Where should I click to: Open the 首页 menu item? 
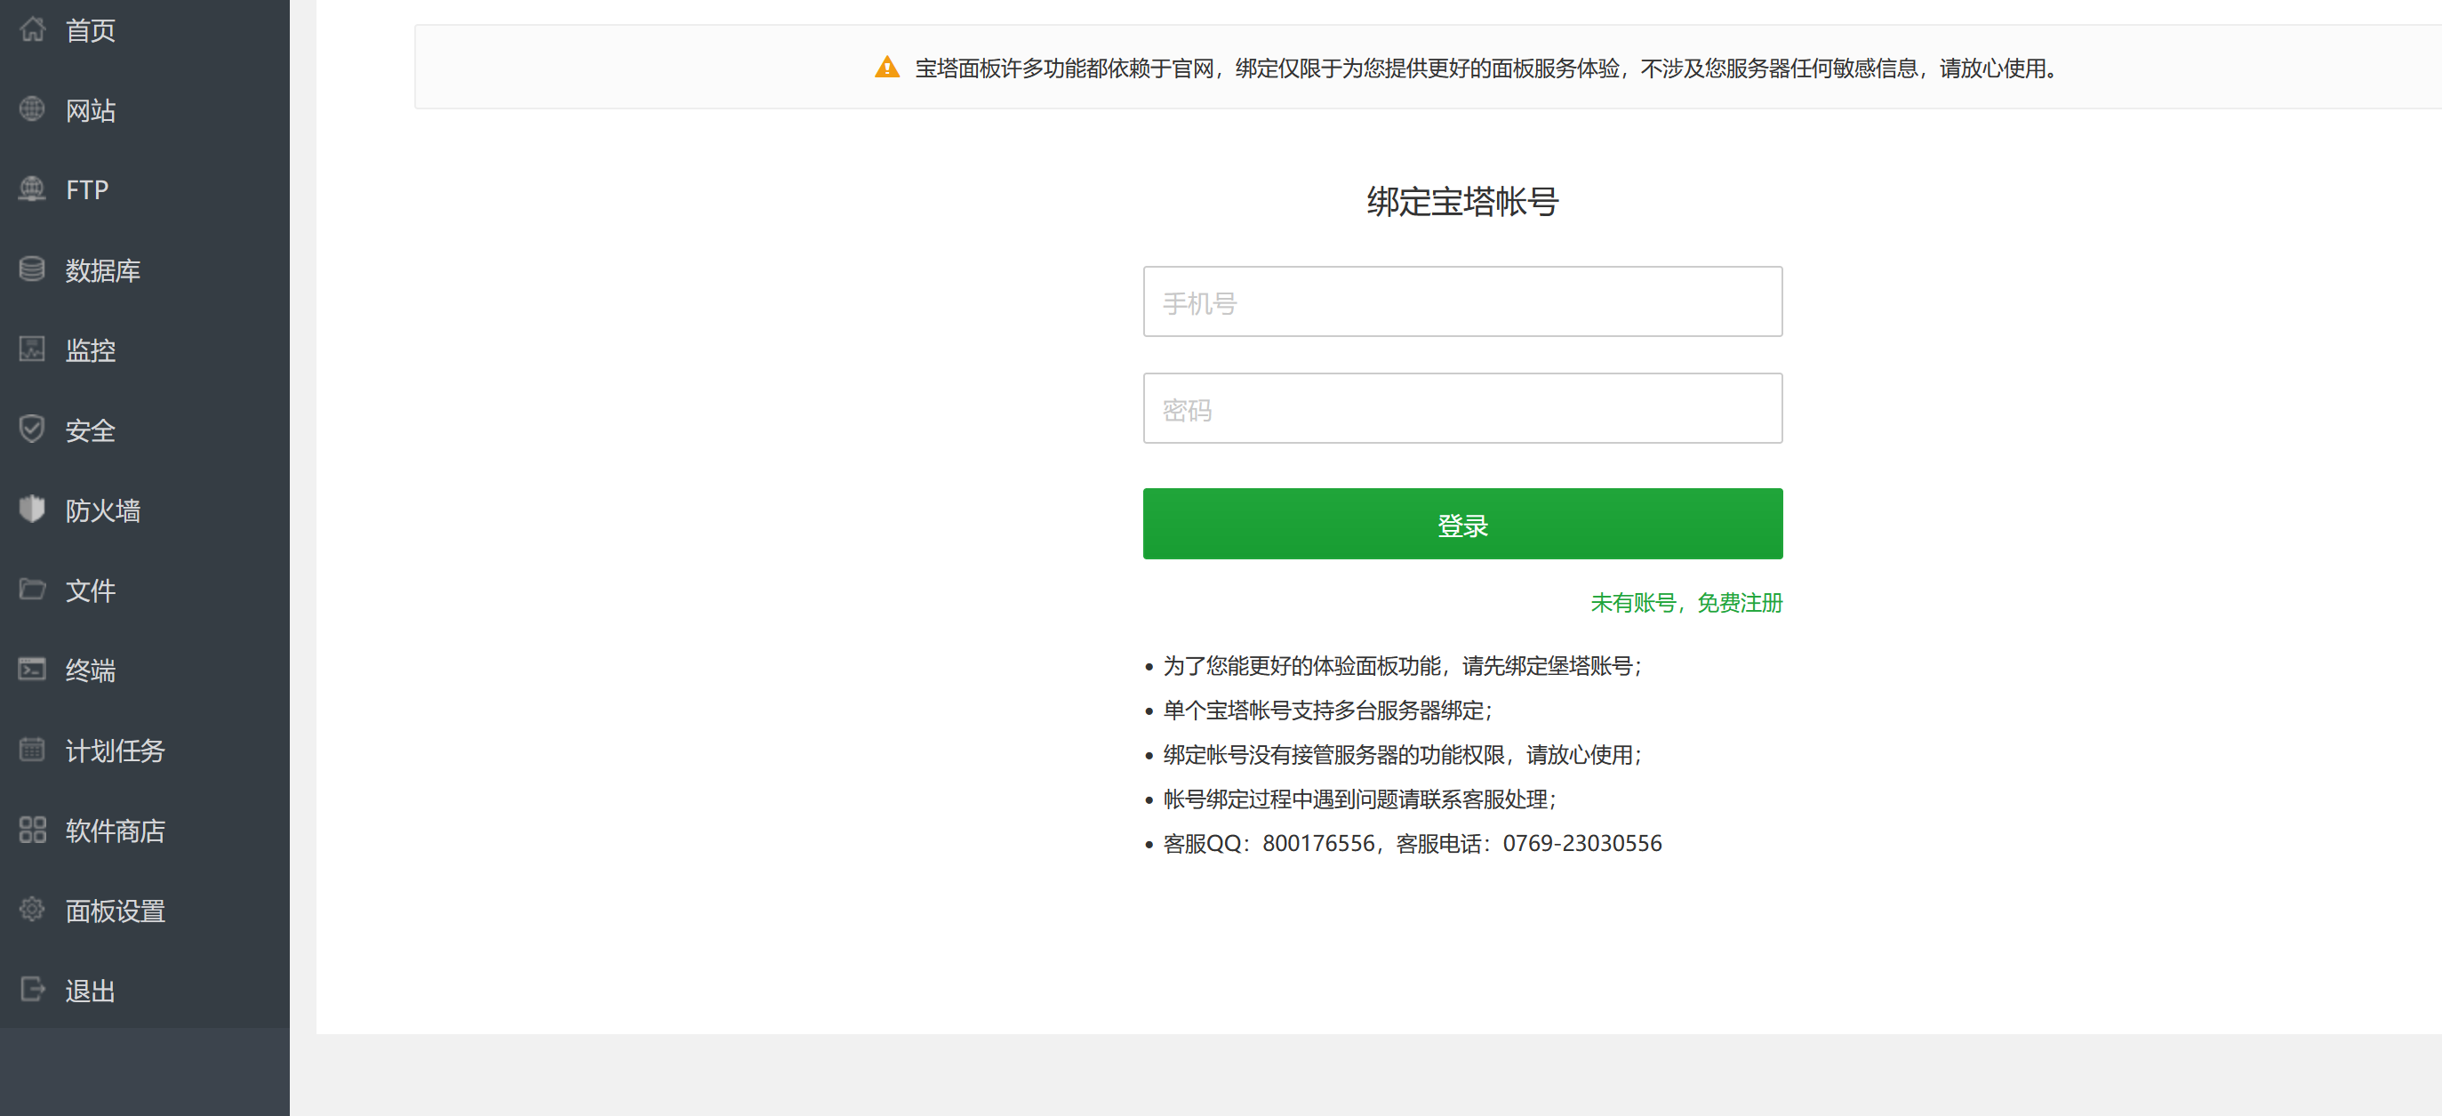(90, 30)
